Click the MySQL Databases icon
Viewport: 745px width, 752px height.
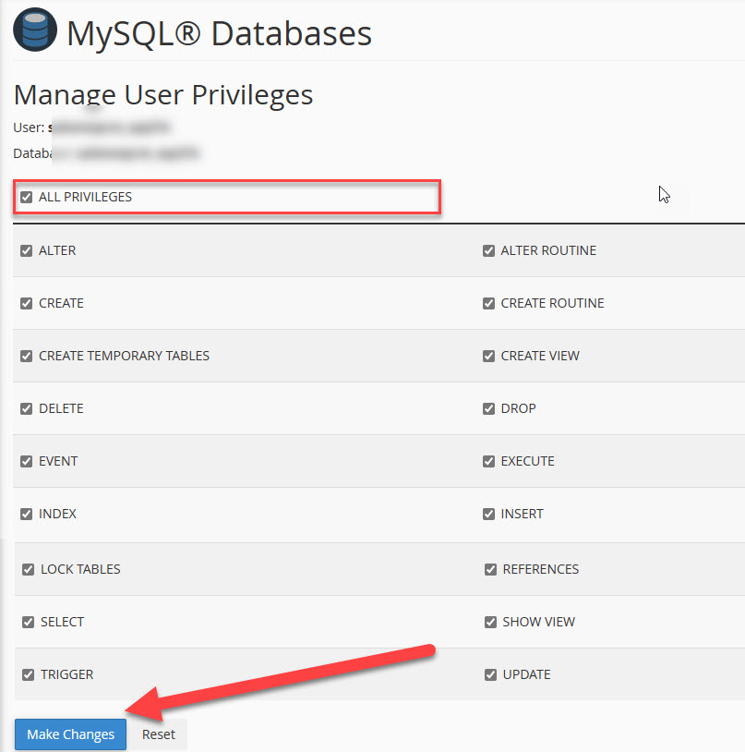34,32
